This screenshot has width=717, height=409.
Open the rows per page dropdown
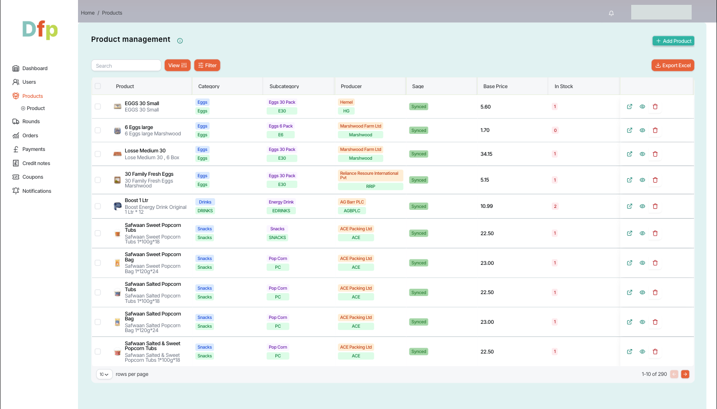[x=104, y=374]
